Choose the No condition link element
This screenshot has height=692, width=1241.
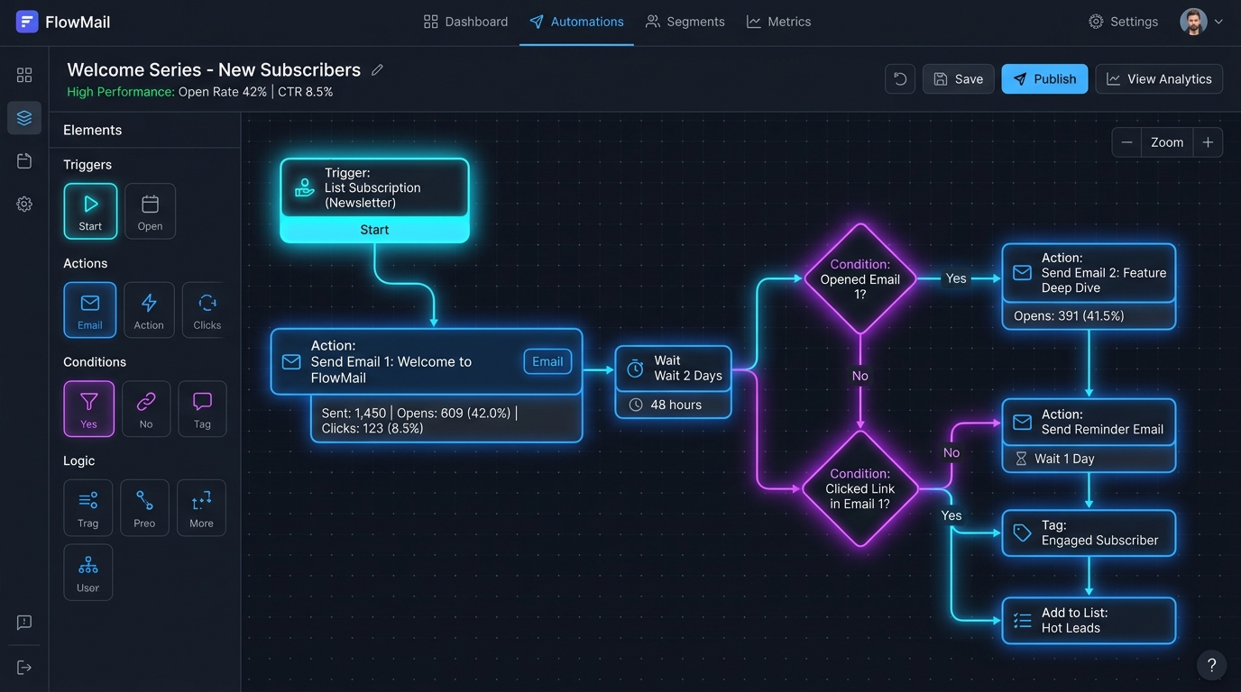146,408
